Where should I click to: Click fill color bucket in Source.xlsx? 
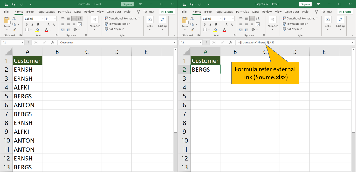pos(37,30)
